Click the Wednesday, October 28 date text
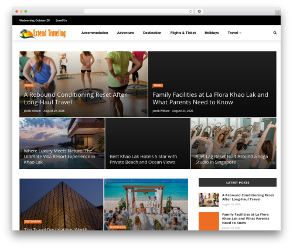The width and height of the screenshot is (293, 248). (35, 21)
